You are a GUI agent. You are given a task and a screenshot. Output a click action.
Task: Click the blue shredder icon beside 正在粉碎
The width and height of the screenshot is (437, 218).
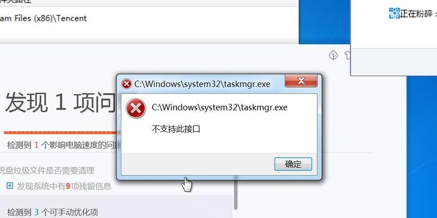[394, 13]
